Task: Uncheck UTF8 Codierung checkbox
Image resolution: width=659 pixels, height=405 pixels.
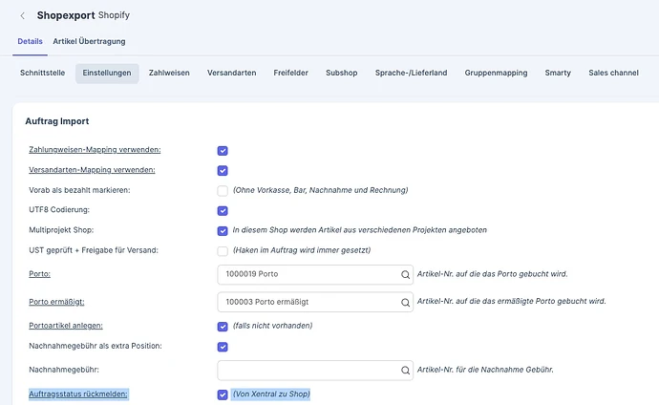Action: (x=223, y=210)
